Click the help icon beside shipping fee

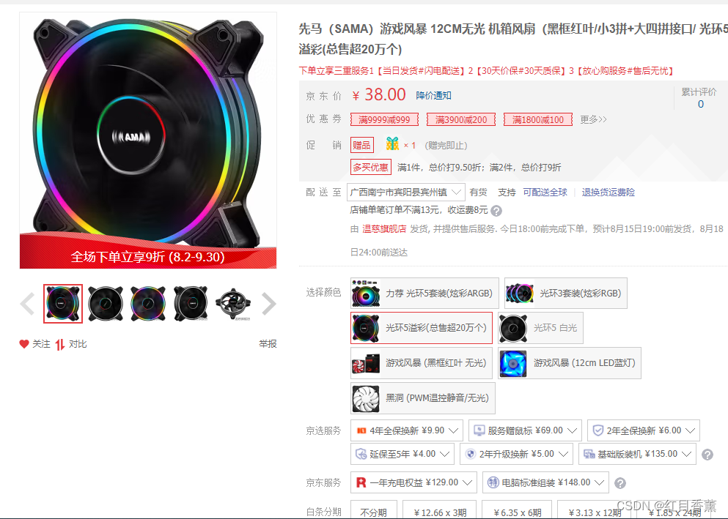pos(496,212)
